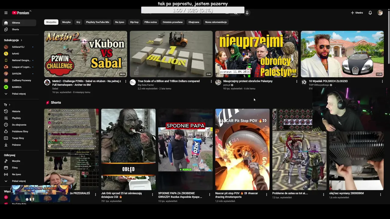The width and height of the screenshot is (390, 219).
Task: Click Nieuprzejmy protest obrońców Palestyny title
Action: 248,81
